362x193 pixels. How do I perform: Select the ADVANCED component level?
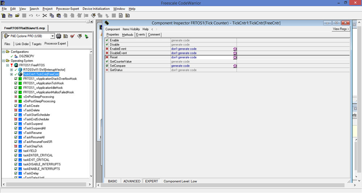132,181
